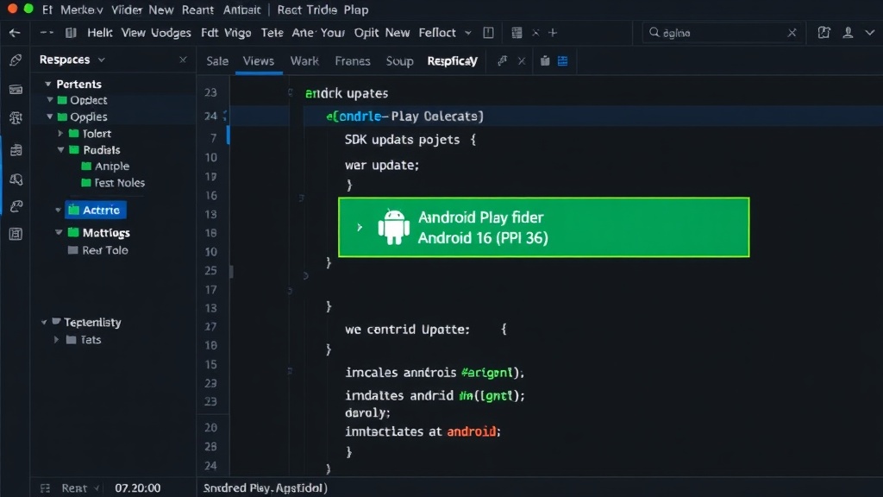Select the Rer Tole item
The height and width of the screenshot is (497, 883).
pos(104,250)
